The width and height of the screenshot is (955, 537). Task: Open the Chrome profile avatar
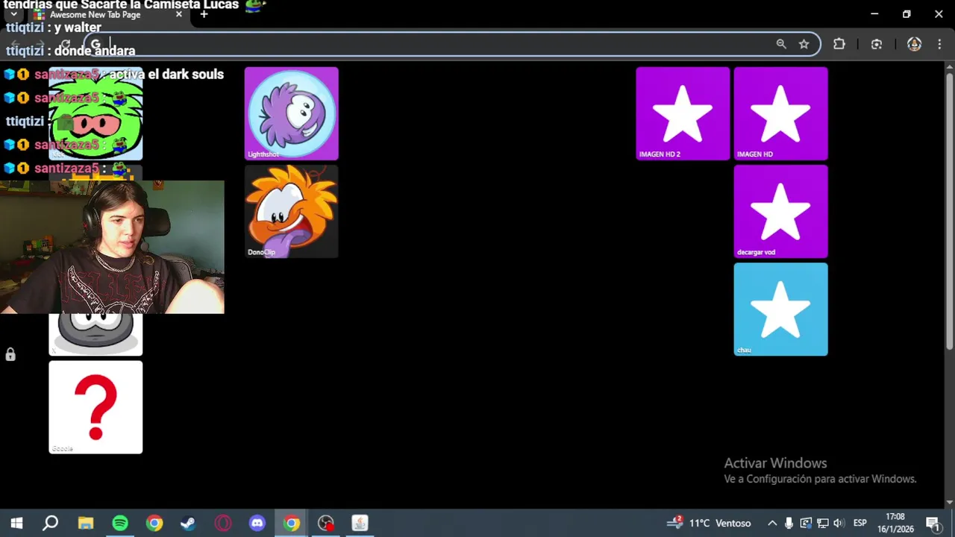(914, 44)
